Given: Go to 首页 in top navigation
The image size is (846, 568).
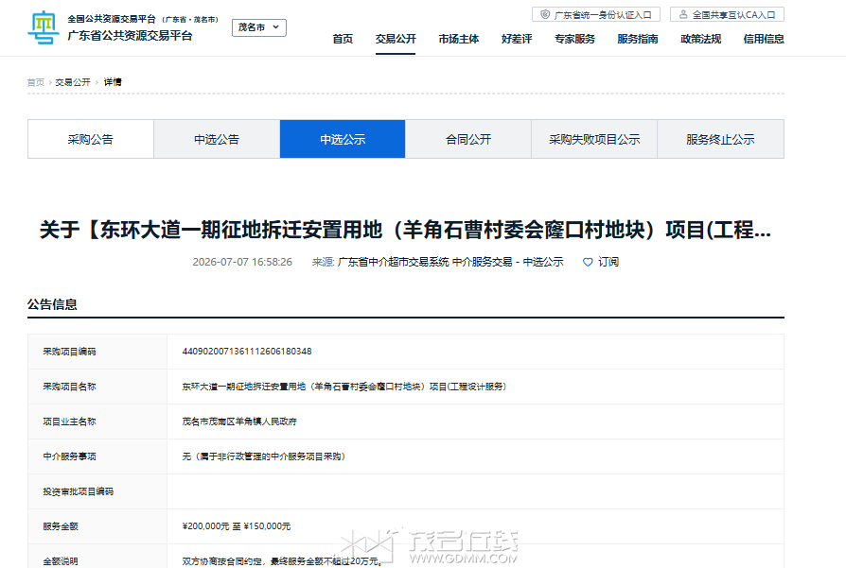Looking at the screenshot, I should click(343, 39).
